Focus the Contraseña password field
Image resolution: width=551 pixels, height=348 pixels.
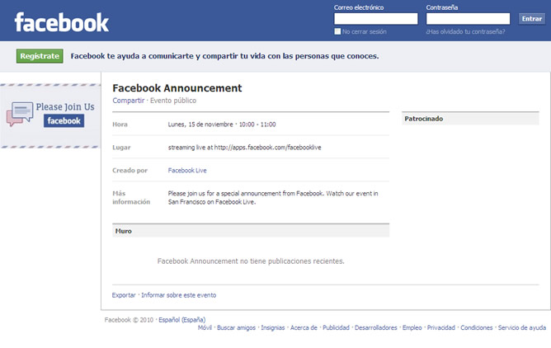(468, 19)
